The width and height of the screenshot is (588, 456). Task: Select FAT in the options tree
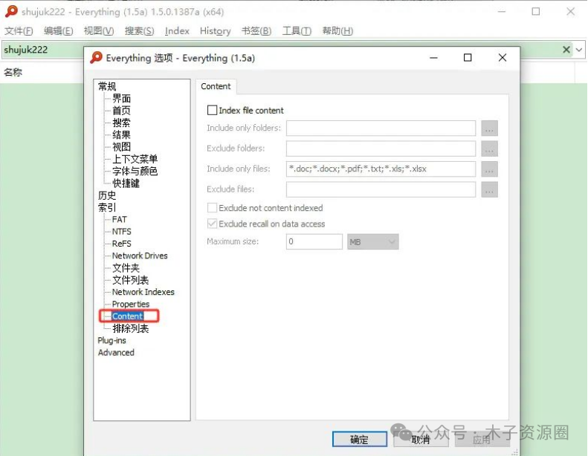coord(119,219)
